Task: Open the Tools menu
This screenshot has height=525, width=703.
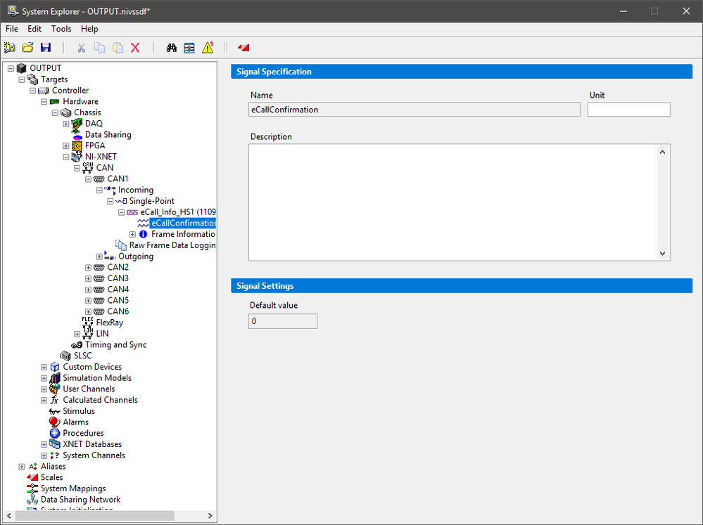Action: tap(61, 29)
